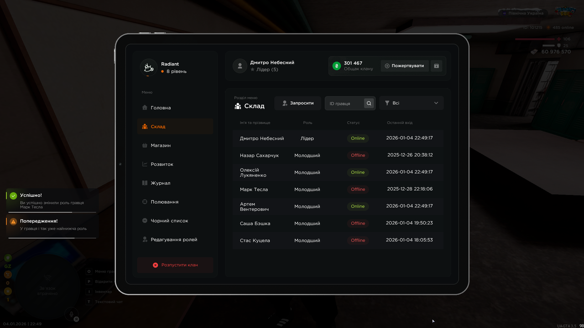584x328 pixels.
Task: Select the Олексій Лукяненко member name
Action: pyautogui.click(x=253, y=172)
